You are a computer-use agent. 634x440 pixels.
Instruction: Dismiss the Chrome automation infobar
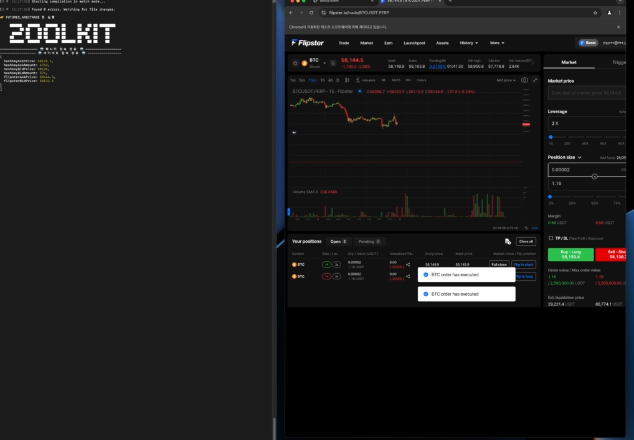(x=618, y=27)
